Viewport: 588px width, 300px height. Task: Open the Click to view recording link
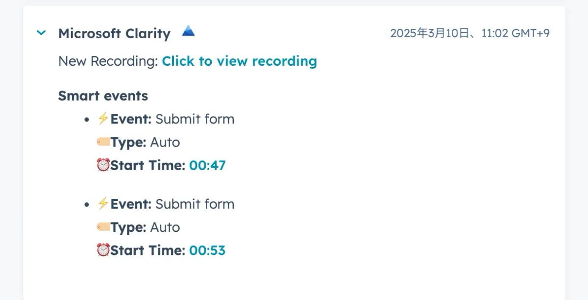pos(239,61)
